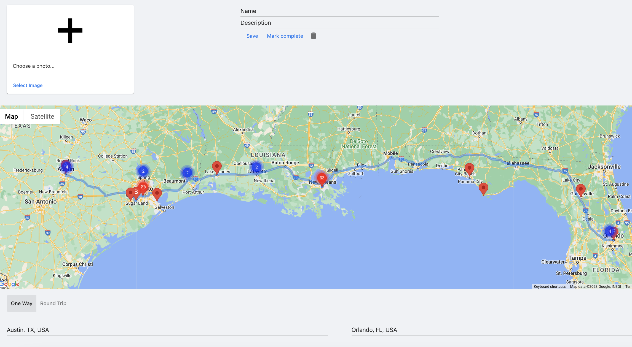Select the red pin east of Houston

157,194
